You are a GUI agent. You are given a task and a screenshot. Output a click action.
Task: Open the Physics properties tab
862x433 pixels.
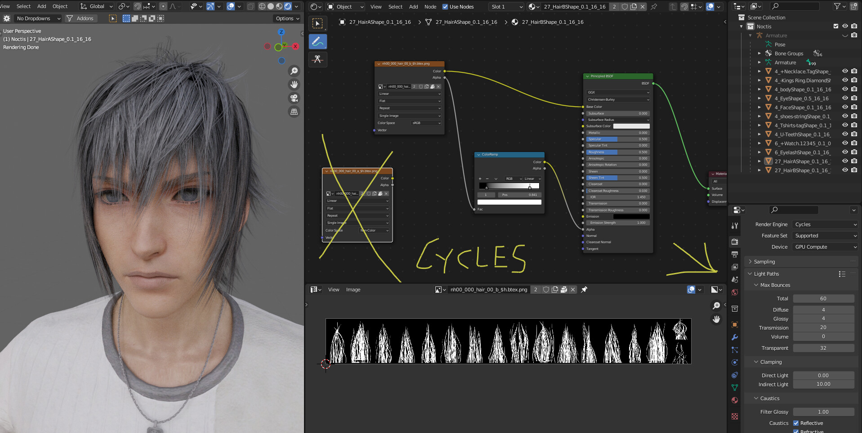coord(735,362)
